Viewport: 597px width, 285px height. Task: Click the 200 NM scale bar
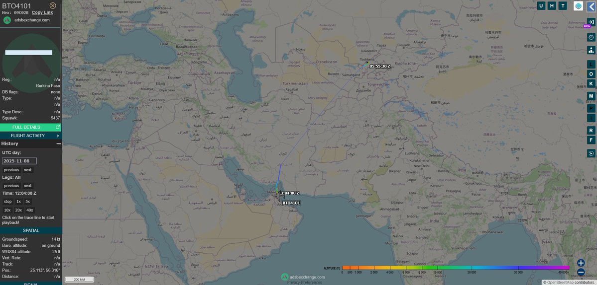pos(79,280)
